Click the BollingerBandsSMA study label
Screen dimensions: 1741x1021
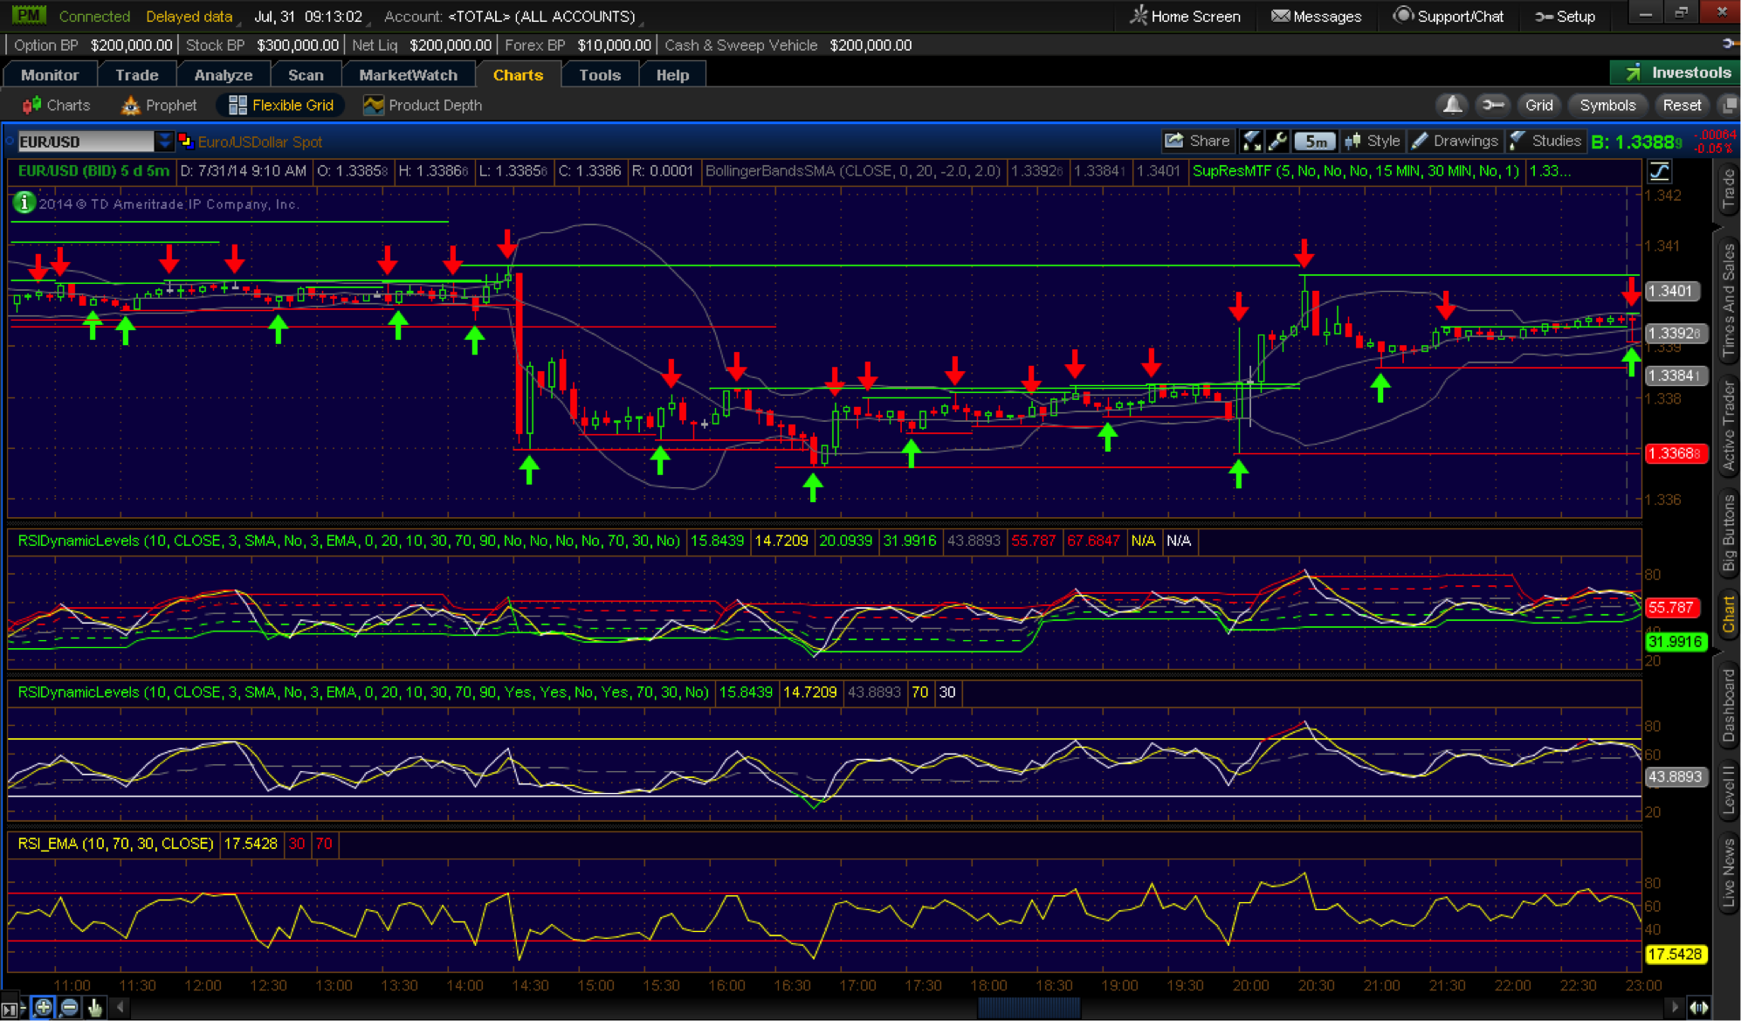coord(853,171)
